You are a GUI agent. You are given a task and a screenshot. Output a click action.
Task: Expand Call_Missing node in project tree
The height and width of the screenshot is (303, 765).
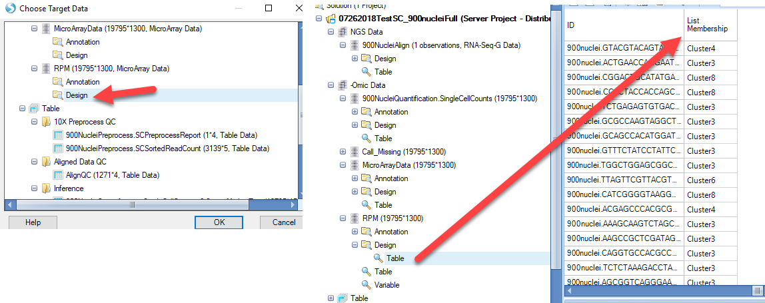click(343, 152)
